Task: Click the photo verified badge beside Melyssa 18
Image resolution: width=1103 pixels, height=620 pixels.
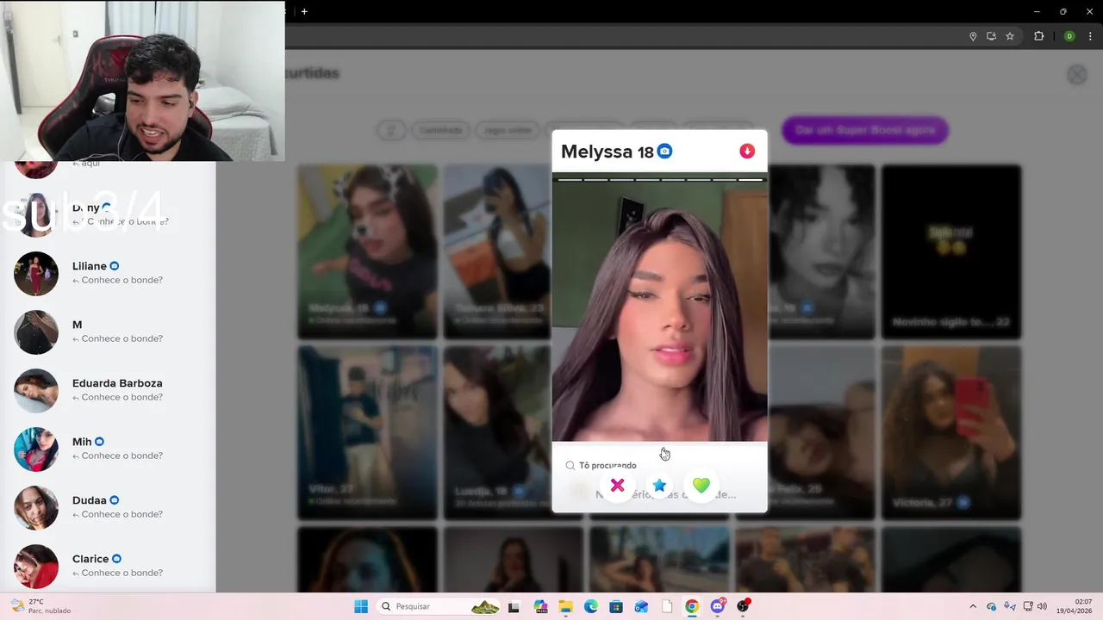Action: tap(664, 152)
